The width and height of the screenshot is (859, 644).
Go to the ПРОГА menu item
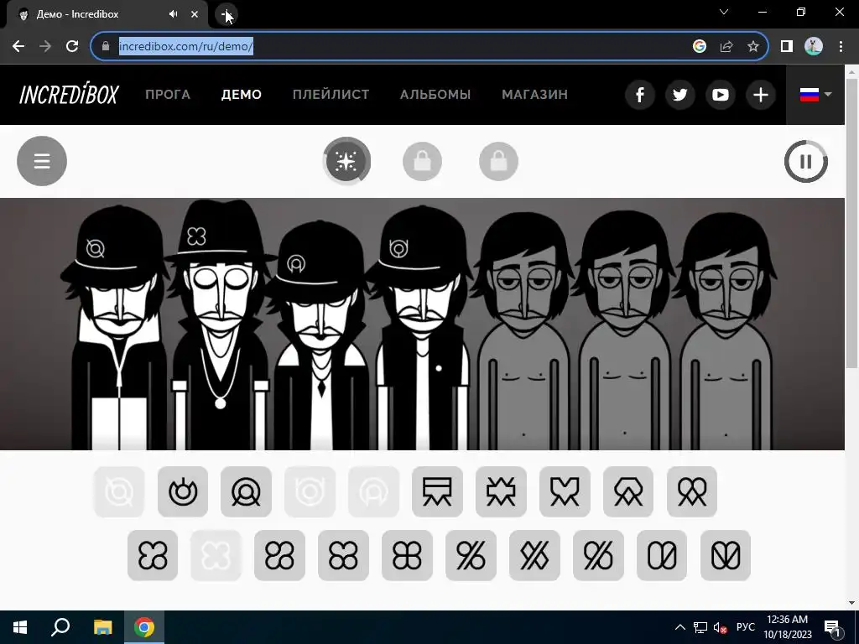point(168,95)
